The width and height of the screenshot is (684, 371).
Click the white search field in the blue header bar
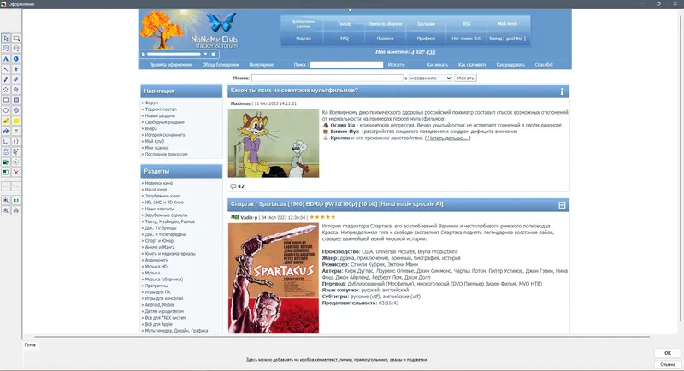pyautogui.click(x=346, y=64)
